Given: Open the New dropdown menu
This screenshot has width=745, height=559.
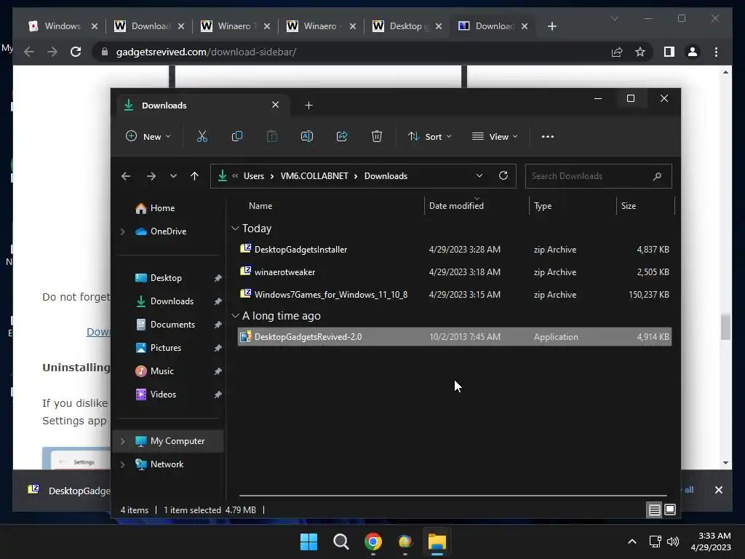Looking at the screenshot, I should pyautogui.click(x=148, y=137).
